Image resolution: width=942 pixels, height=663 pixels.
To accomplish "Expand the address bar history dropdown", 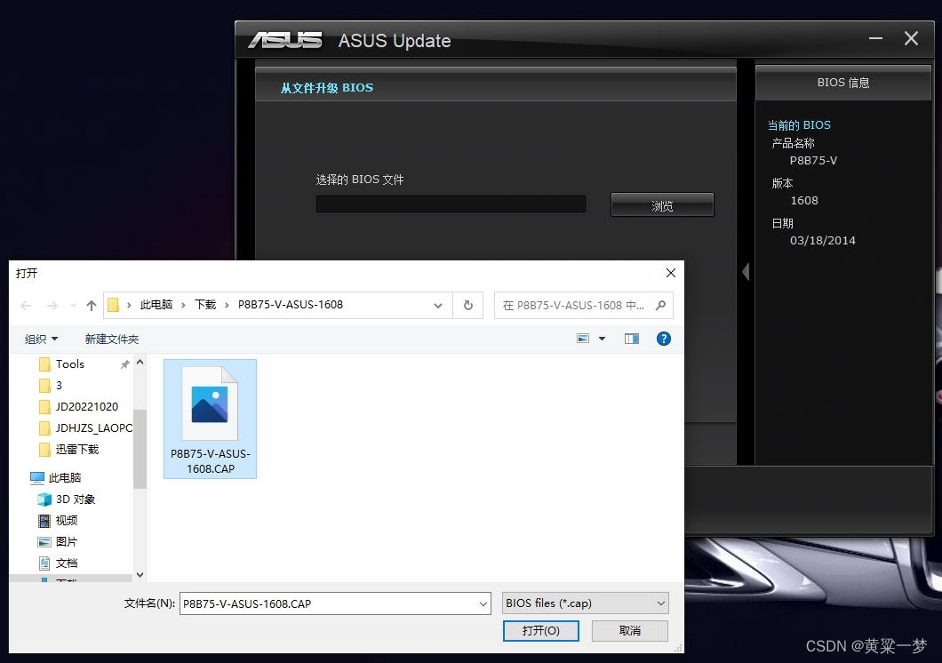I will tap(438, 306).
